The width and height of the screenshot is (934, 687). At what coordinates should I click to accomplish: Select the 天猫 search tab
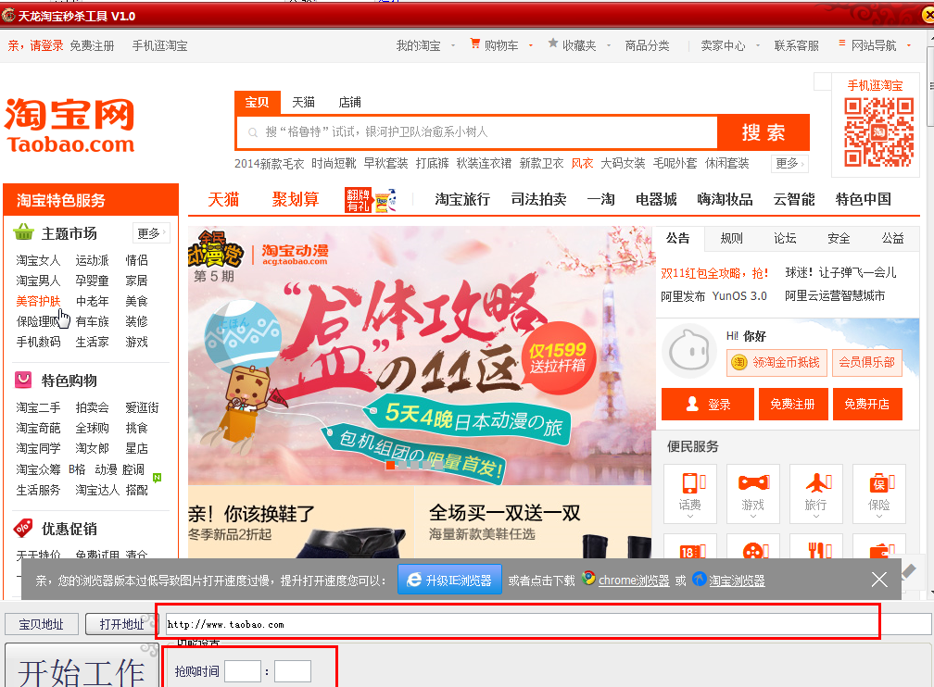pyautogui.click(x=303, y=103)
